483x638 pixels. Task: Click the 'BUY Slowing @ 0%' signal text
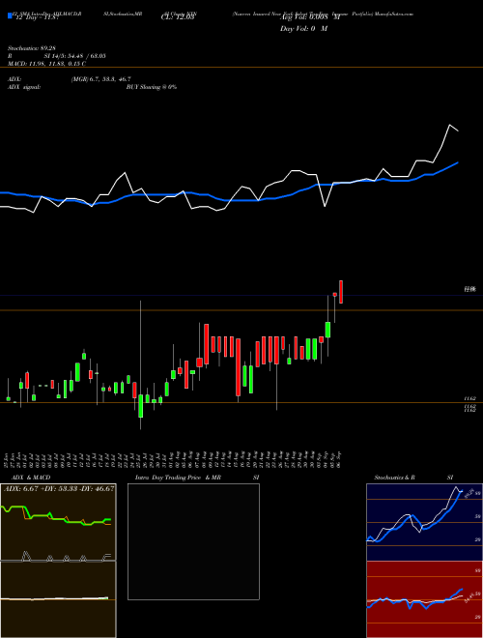tap(152, 87)
